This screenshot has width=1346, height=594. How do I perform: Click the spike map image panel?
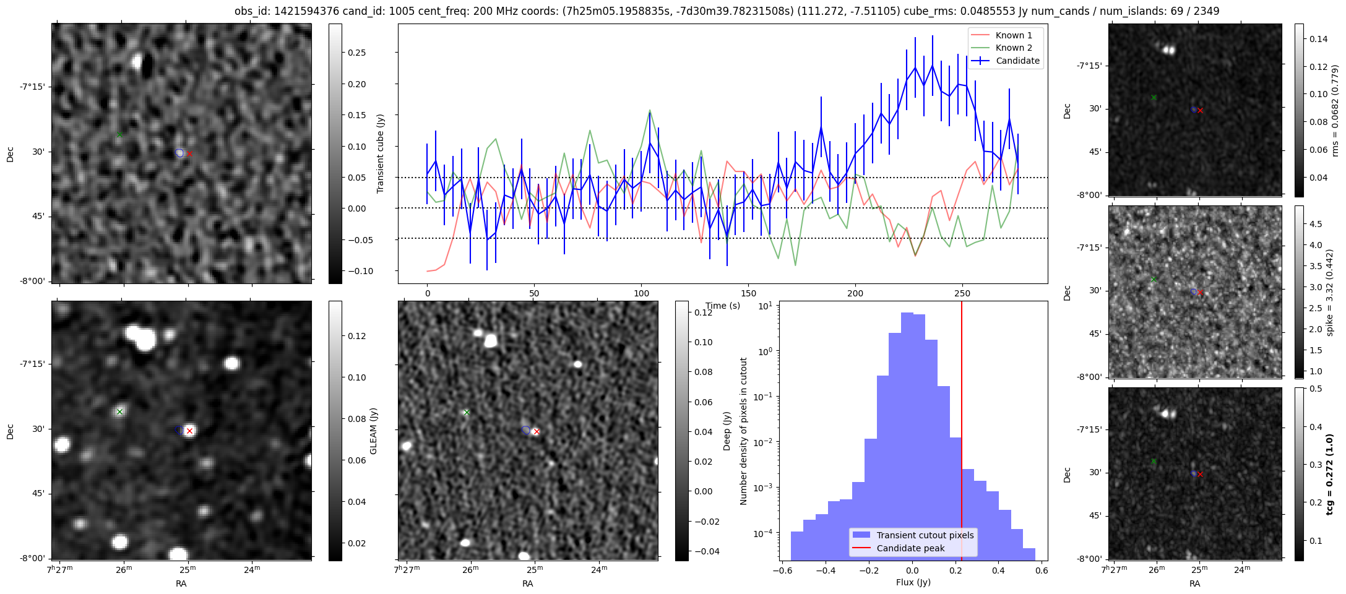coord(1195,291)
